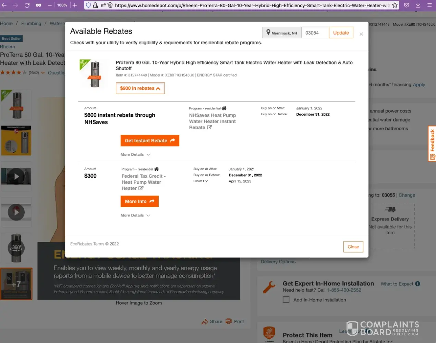This screenshot has height=343, width=436.
Task: Open the Feedback side tab
Action: pyautogui.click(x=432, y=143)
